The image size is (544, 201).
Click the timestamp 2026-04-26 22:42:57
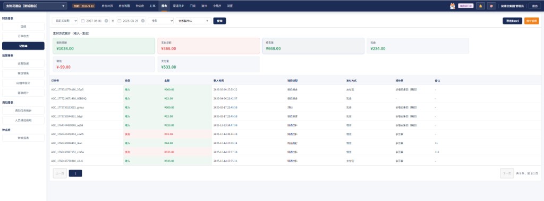(225, 98)
